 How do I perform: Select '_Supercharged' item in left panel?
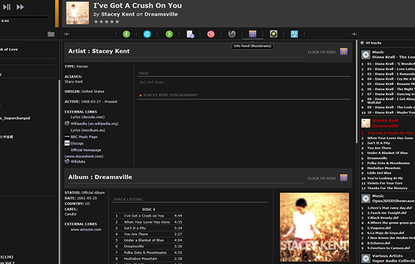click(15, 118)
